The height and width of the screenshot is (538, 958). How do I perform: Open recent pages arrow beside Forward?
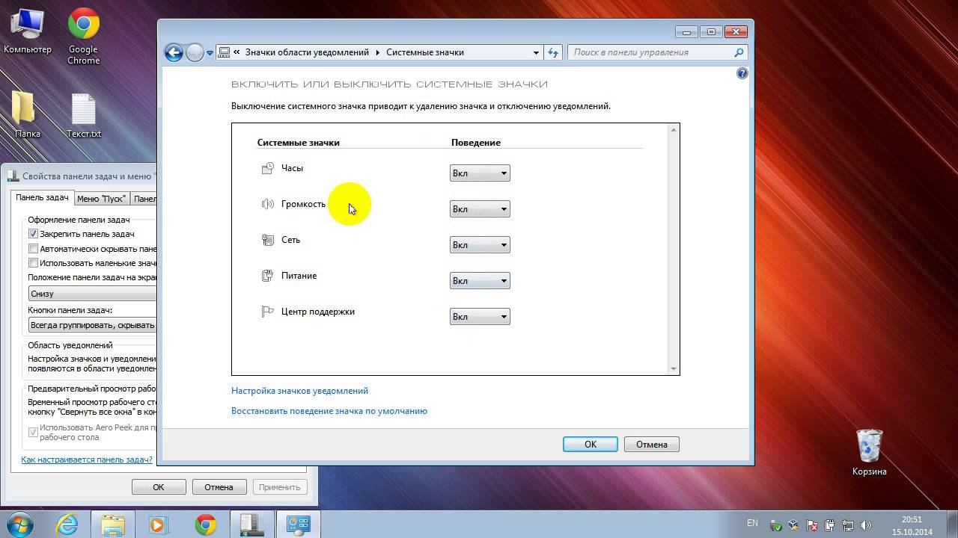tap(210, 52)
